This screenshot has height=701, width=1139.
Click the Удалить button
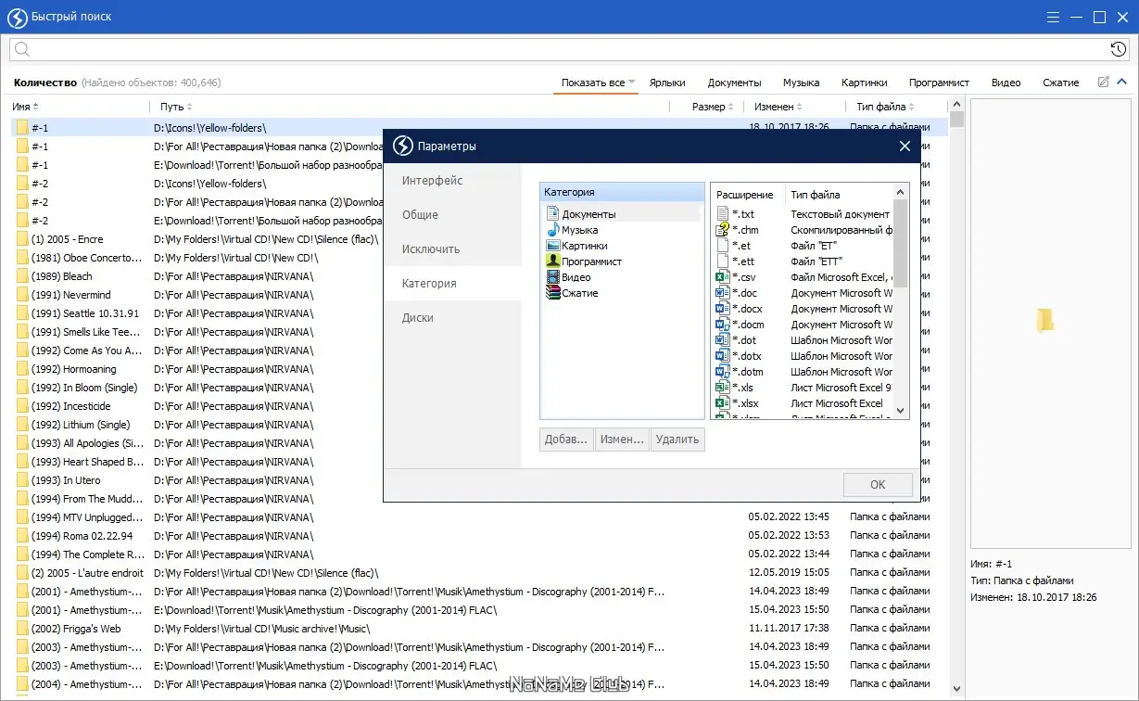click(x=677, y=440)
